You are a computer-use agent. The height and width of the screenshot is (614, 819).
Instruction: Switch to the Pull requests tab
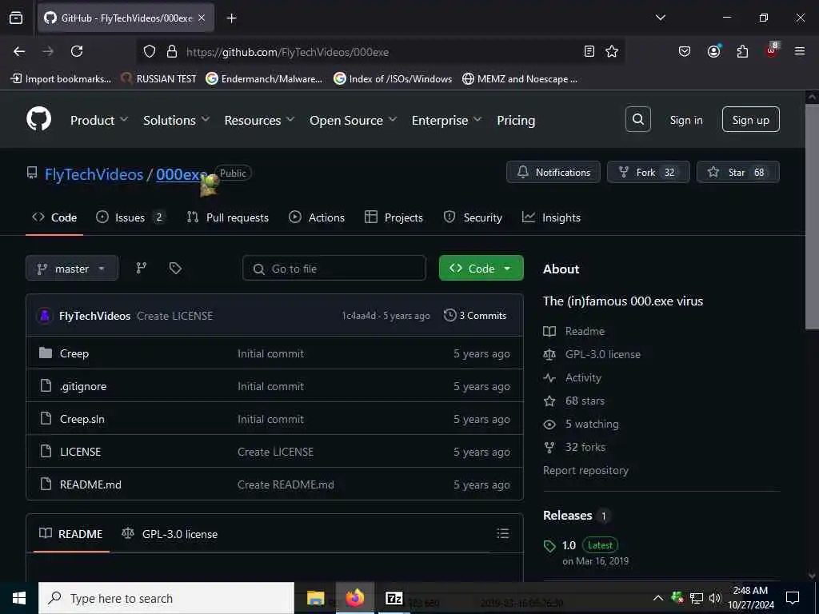(x=228, y=217)
